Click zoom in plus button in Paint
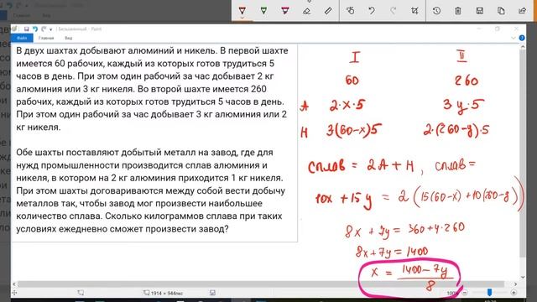 pyautogui.click(x=514, y=293)
